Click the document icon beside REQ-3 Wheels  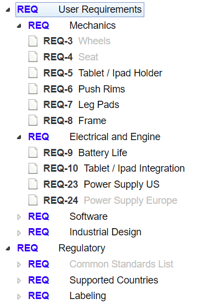(33, 41)
